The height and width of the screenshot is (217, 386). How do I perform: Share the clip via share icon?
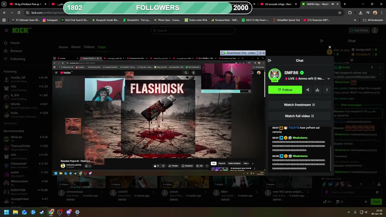(x=308, y=90)
